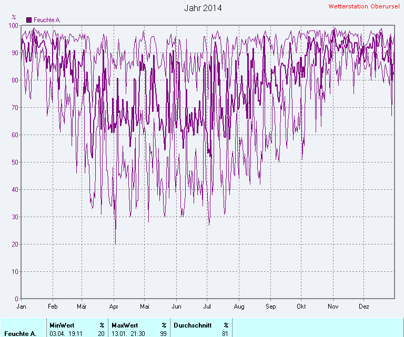Click the 0 y-axis value
Screen dimensions: 404x337
[x=17, y=299]
